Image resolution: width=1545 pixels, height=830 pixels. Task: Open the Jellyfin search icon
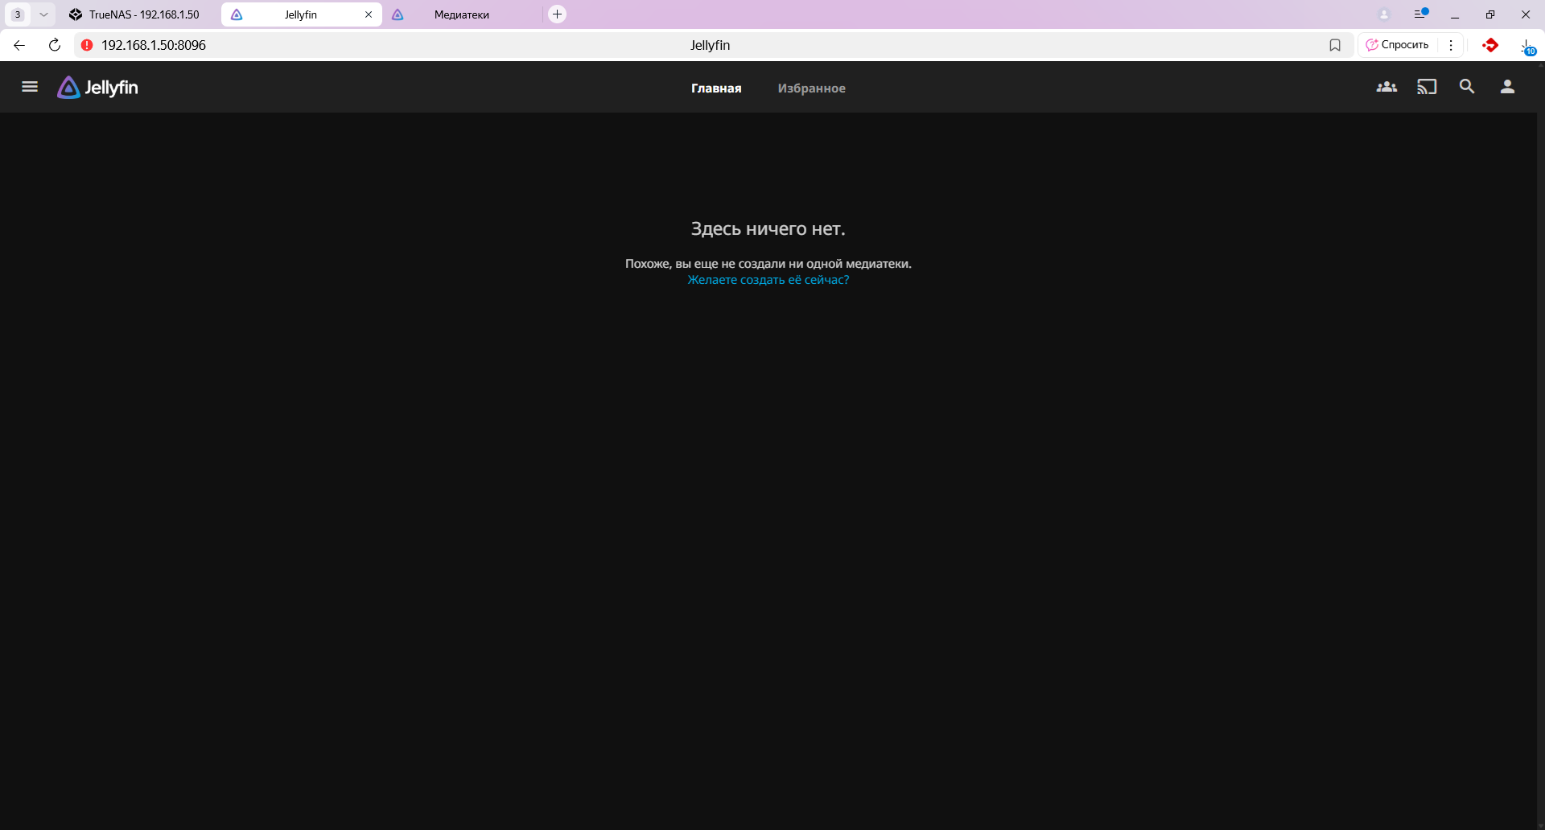pyautogui.click(x=1467, y=87)
